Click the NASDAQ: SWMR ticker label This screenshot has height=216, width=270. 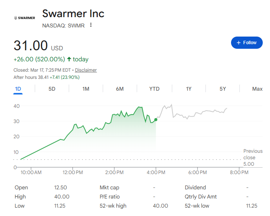63,25
